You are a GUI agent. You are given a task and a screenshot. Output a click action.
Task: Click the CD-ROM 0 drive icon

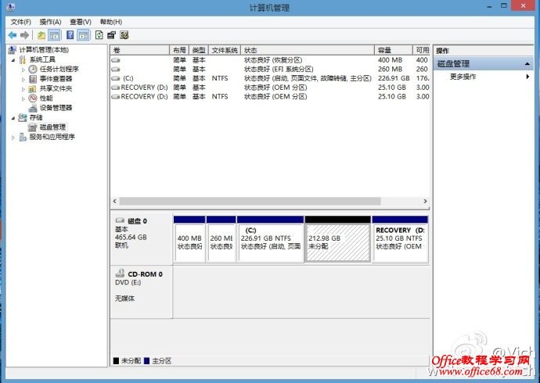[120, 274]
